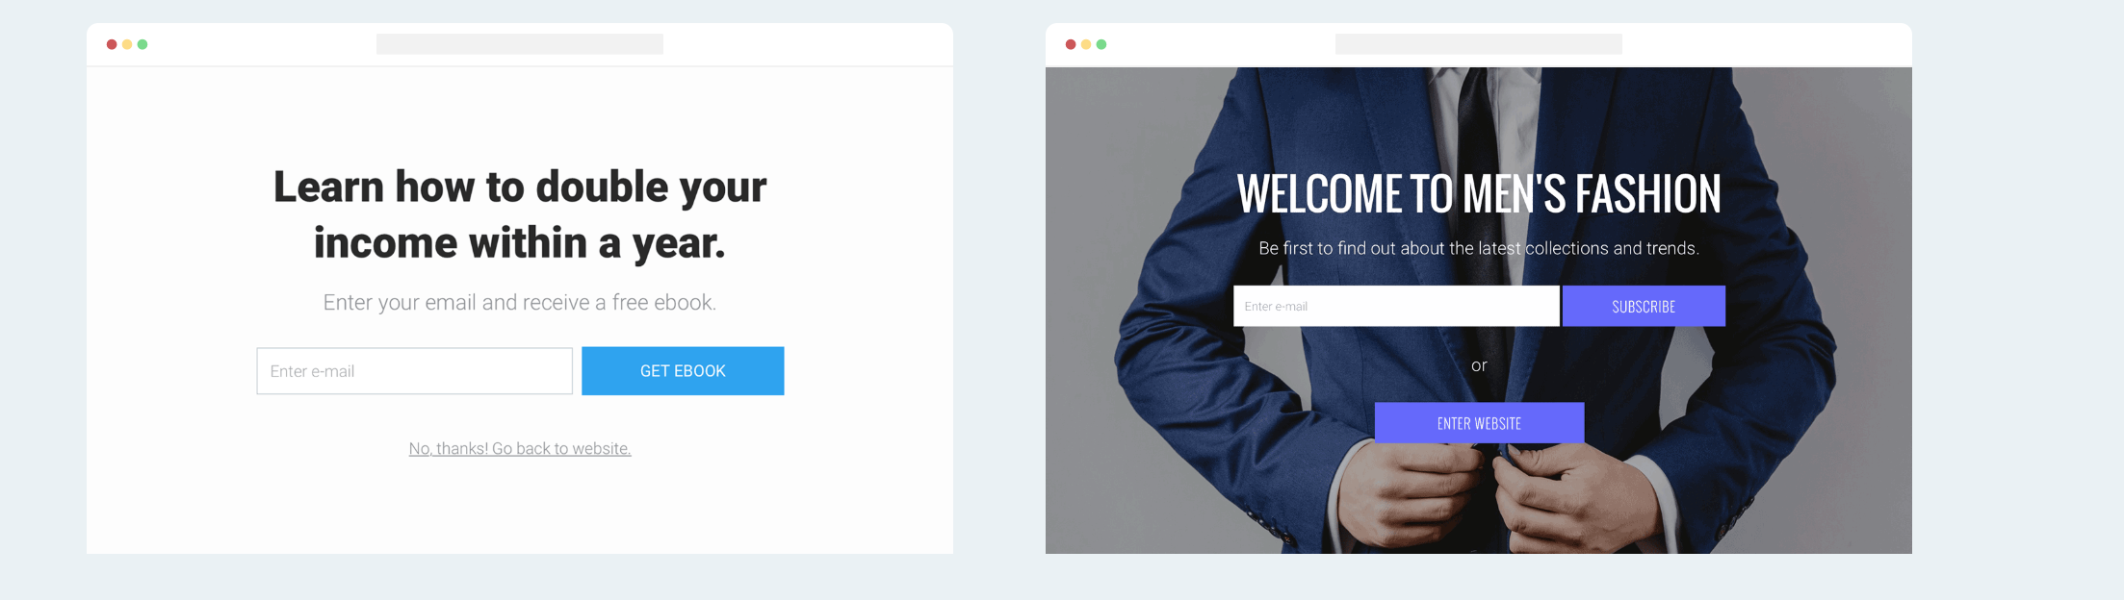Image resolution: width=2124 pixels, height=600 pixels.
Task: Click the Learn how to double headline
Action: (x=520, y=214)
